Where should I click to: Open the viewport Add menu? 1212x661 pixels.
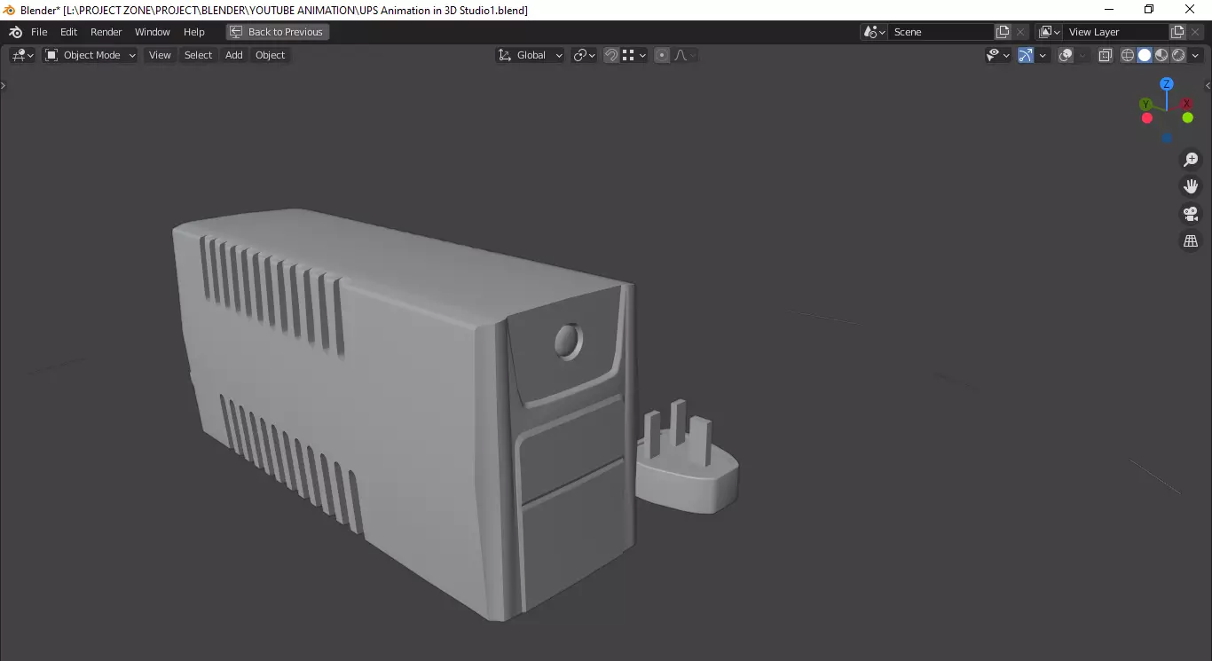(233, 55)
